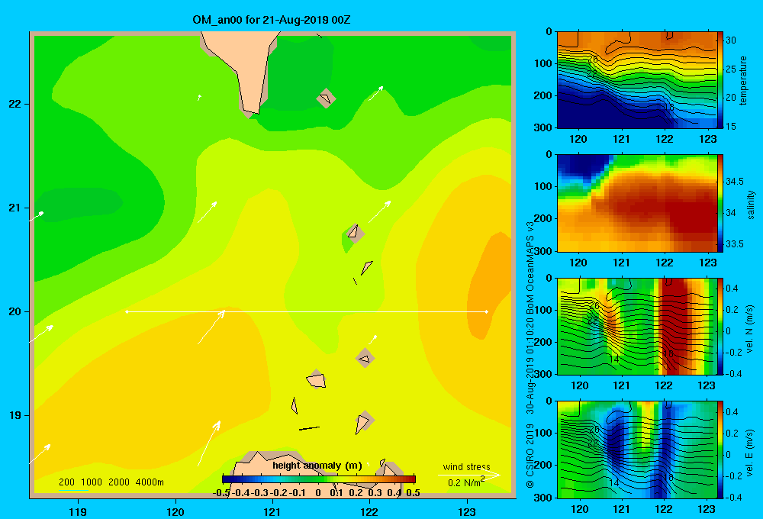Open the salinity depth-section panel
Image resolution: width=763 pixels, height=519 pixels.
(636, 203)
